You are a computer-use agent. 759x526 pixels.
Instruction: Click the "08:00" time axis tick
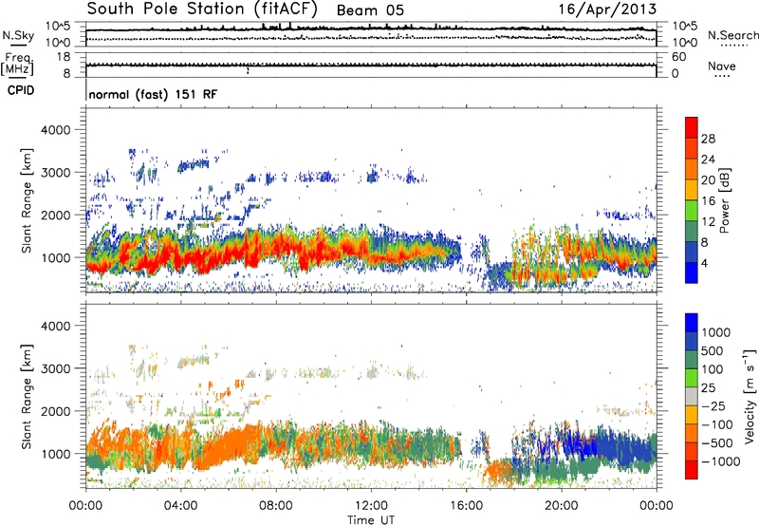tap(276, 506)
